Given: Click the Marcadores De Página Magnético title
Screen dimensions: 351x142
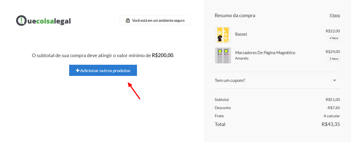Looking at the screenshot, I should [265, 53].
